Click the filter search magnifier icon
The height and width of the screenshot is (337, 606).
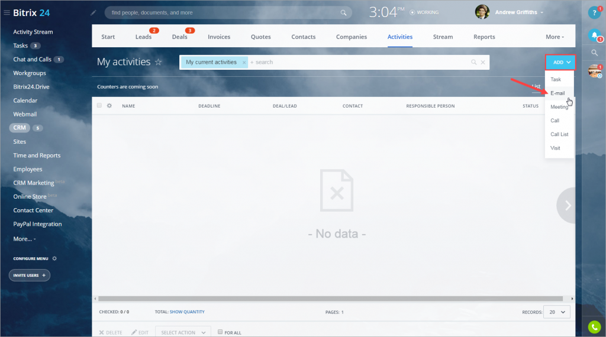(473, 62)
